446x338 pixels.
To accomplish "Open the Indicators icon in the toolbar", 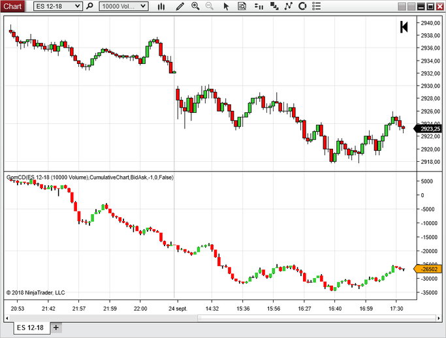I will point(272,7).
